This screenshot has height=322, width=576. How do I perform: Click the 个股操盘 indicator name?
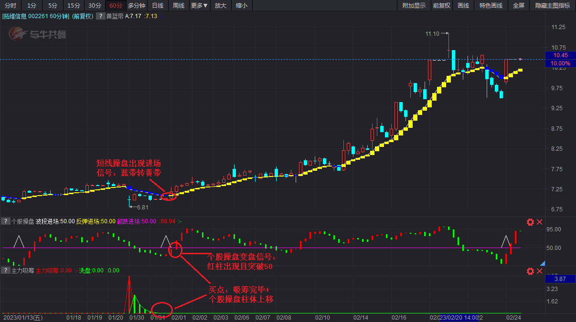22,221
